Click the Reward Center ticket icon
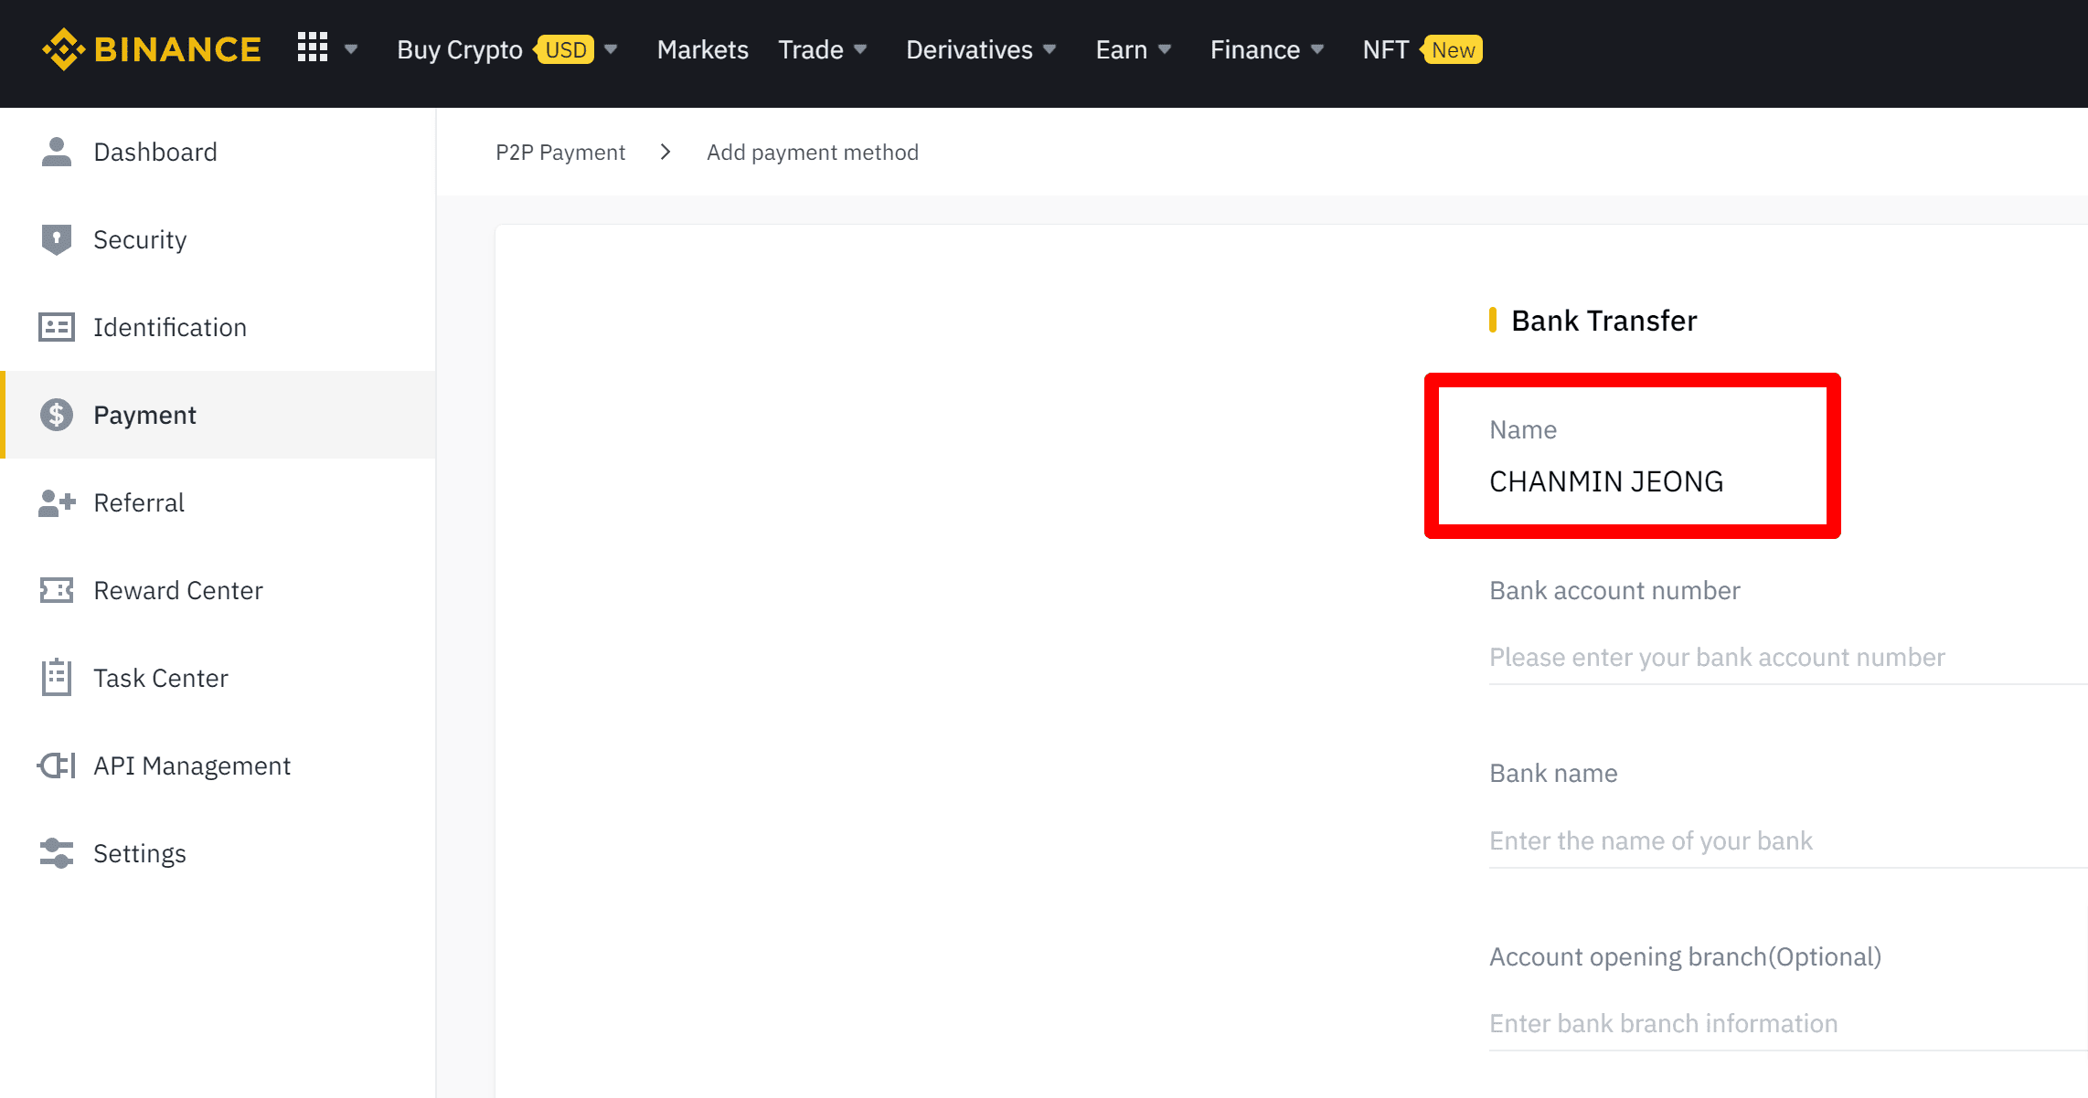2088x1098 pixels. 56,590
